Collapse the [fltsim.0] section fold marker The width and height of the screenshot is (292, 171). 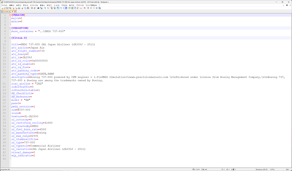point(10,38)
